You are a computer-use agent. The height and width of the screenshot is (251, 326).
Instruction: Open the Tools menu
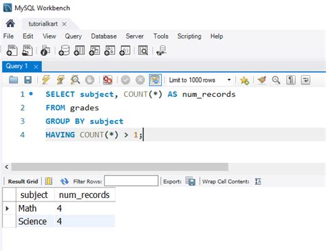point(161,36)
